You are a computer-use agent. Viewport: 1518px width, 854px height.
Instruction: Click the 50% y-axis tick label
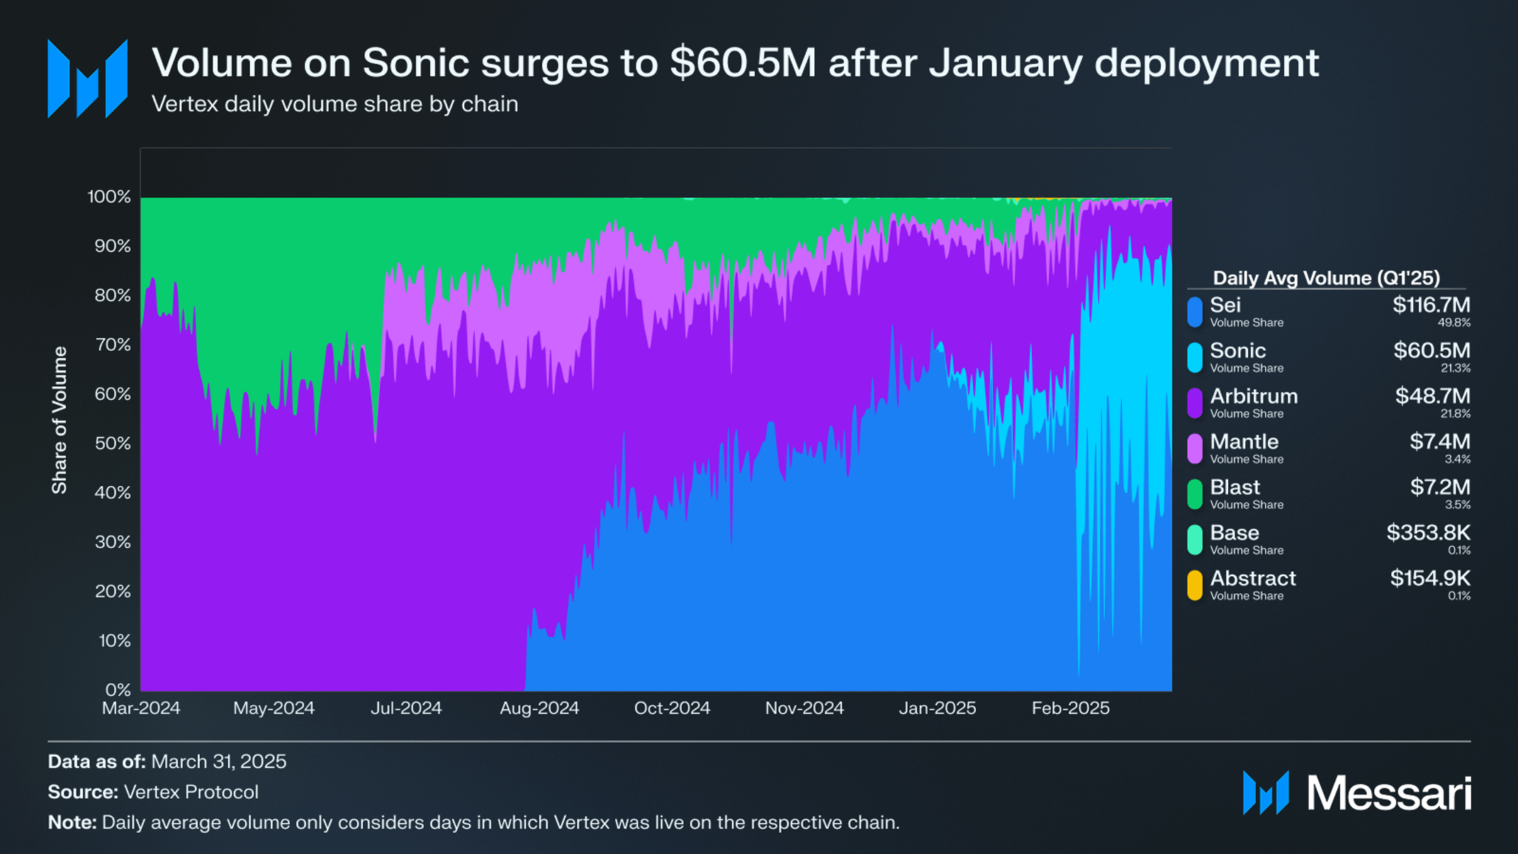coord(113,444)
